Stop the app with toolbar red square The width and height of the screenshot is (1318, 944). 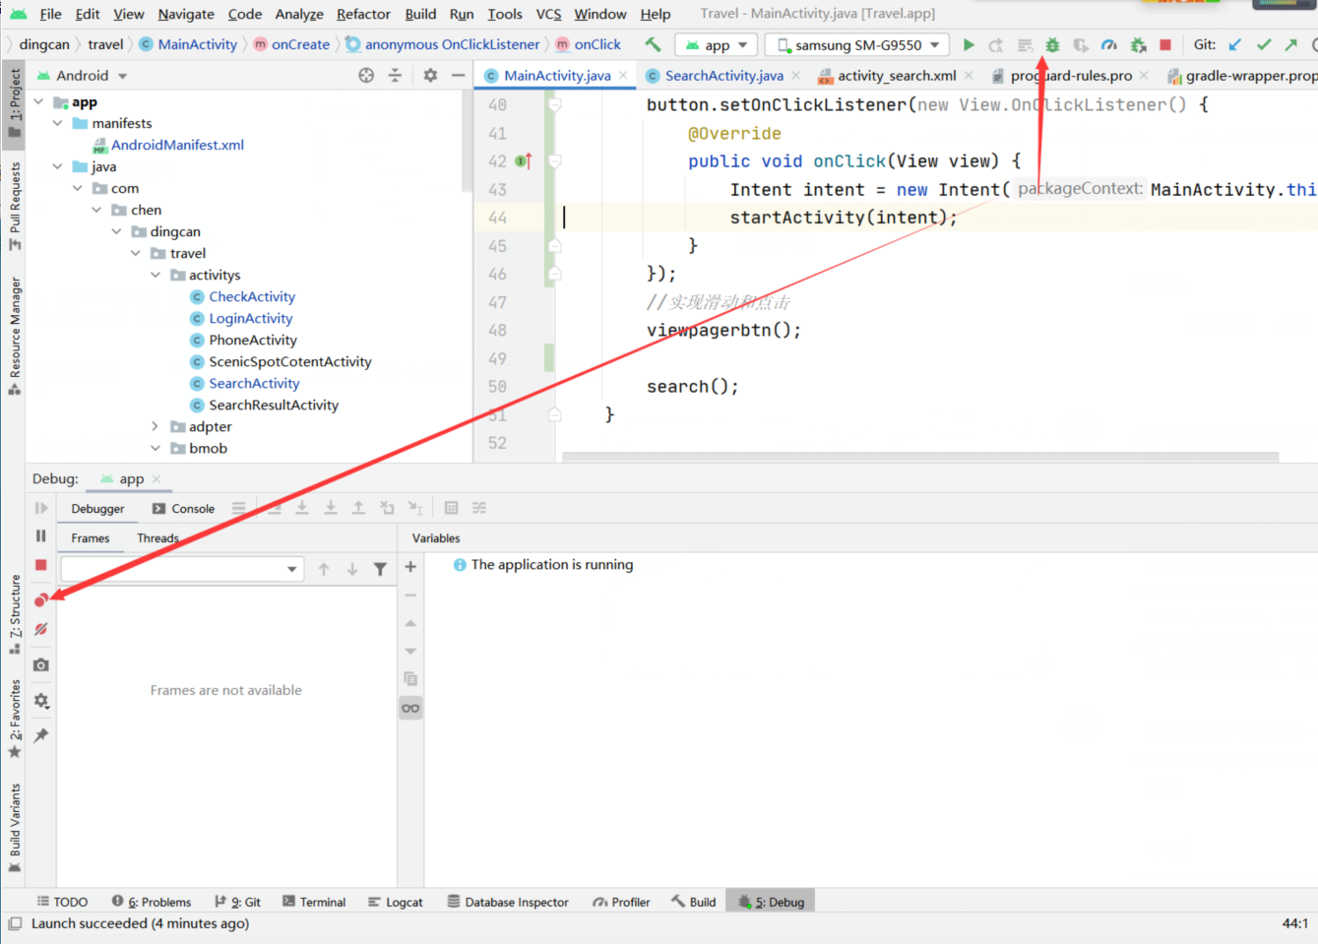click(1165, 44)
